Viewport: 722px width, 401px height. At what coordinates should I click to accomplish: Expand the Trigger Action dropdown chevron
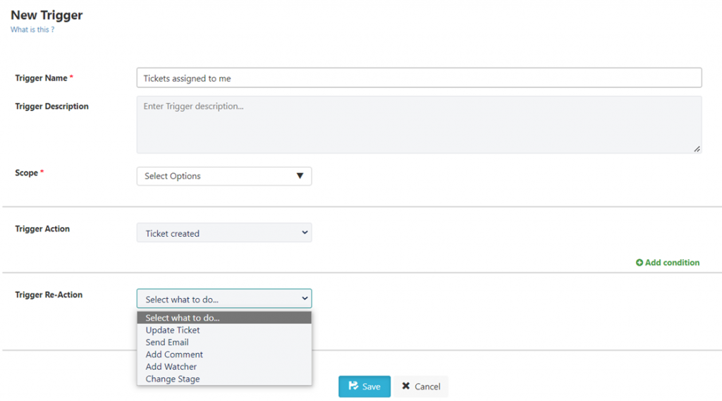tap(305, 233)
